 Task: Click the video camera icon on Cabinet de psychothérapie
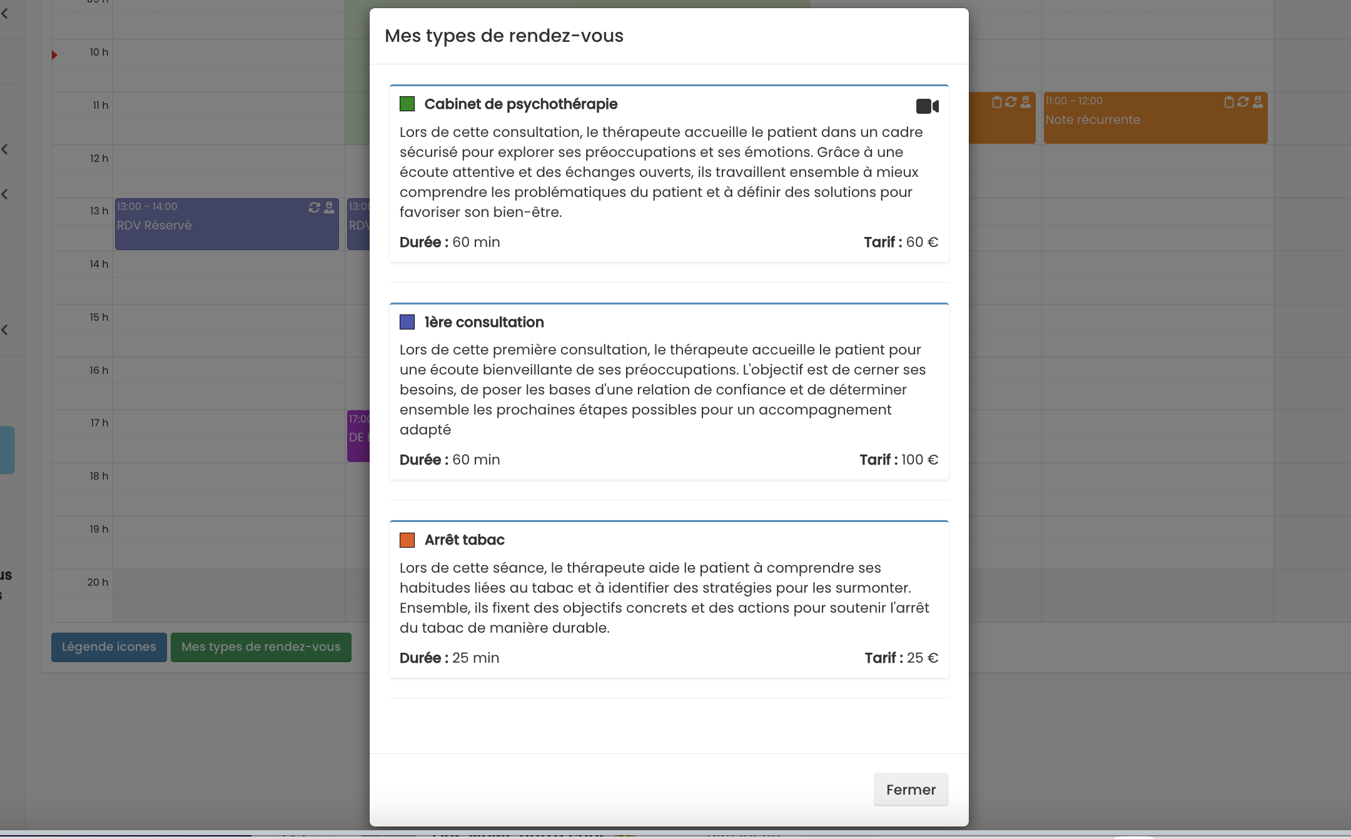click(x=927, y=106)
